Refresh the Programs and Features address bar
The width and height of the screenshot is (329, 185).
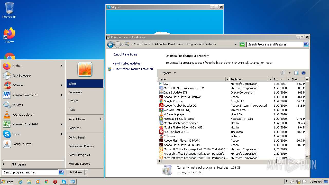click(x=242, y=44)
